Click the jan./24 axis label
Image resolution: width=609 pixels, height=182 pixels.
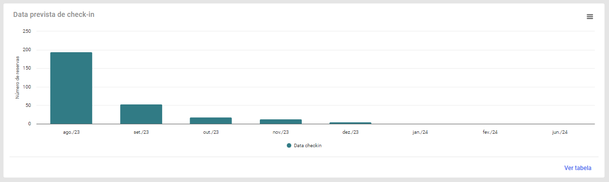tap(420, 132)
